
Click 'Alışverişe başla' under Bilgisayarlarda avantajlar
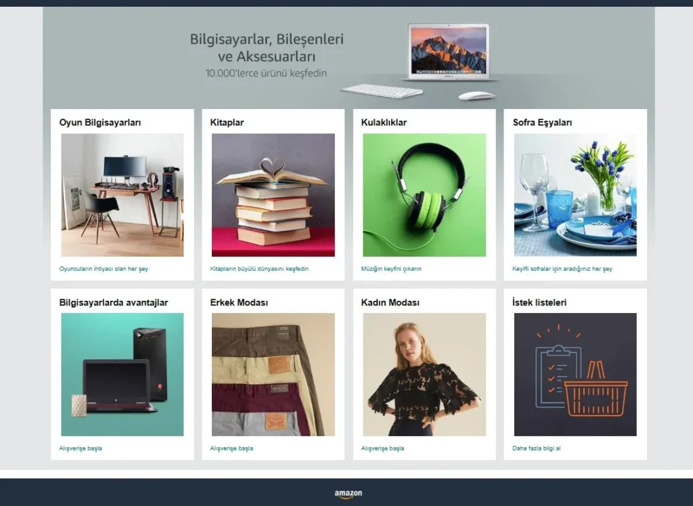(x=81, y=448)
